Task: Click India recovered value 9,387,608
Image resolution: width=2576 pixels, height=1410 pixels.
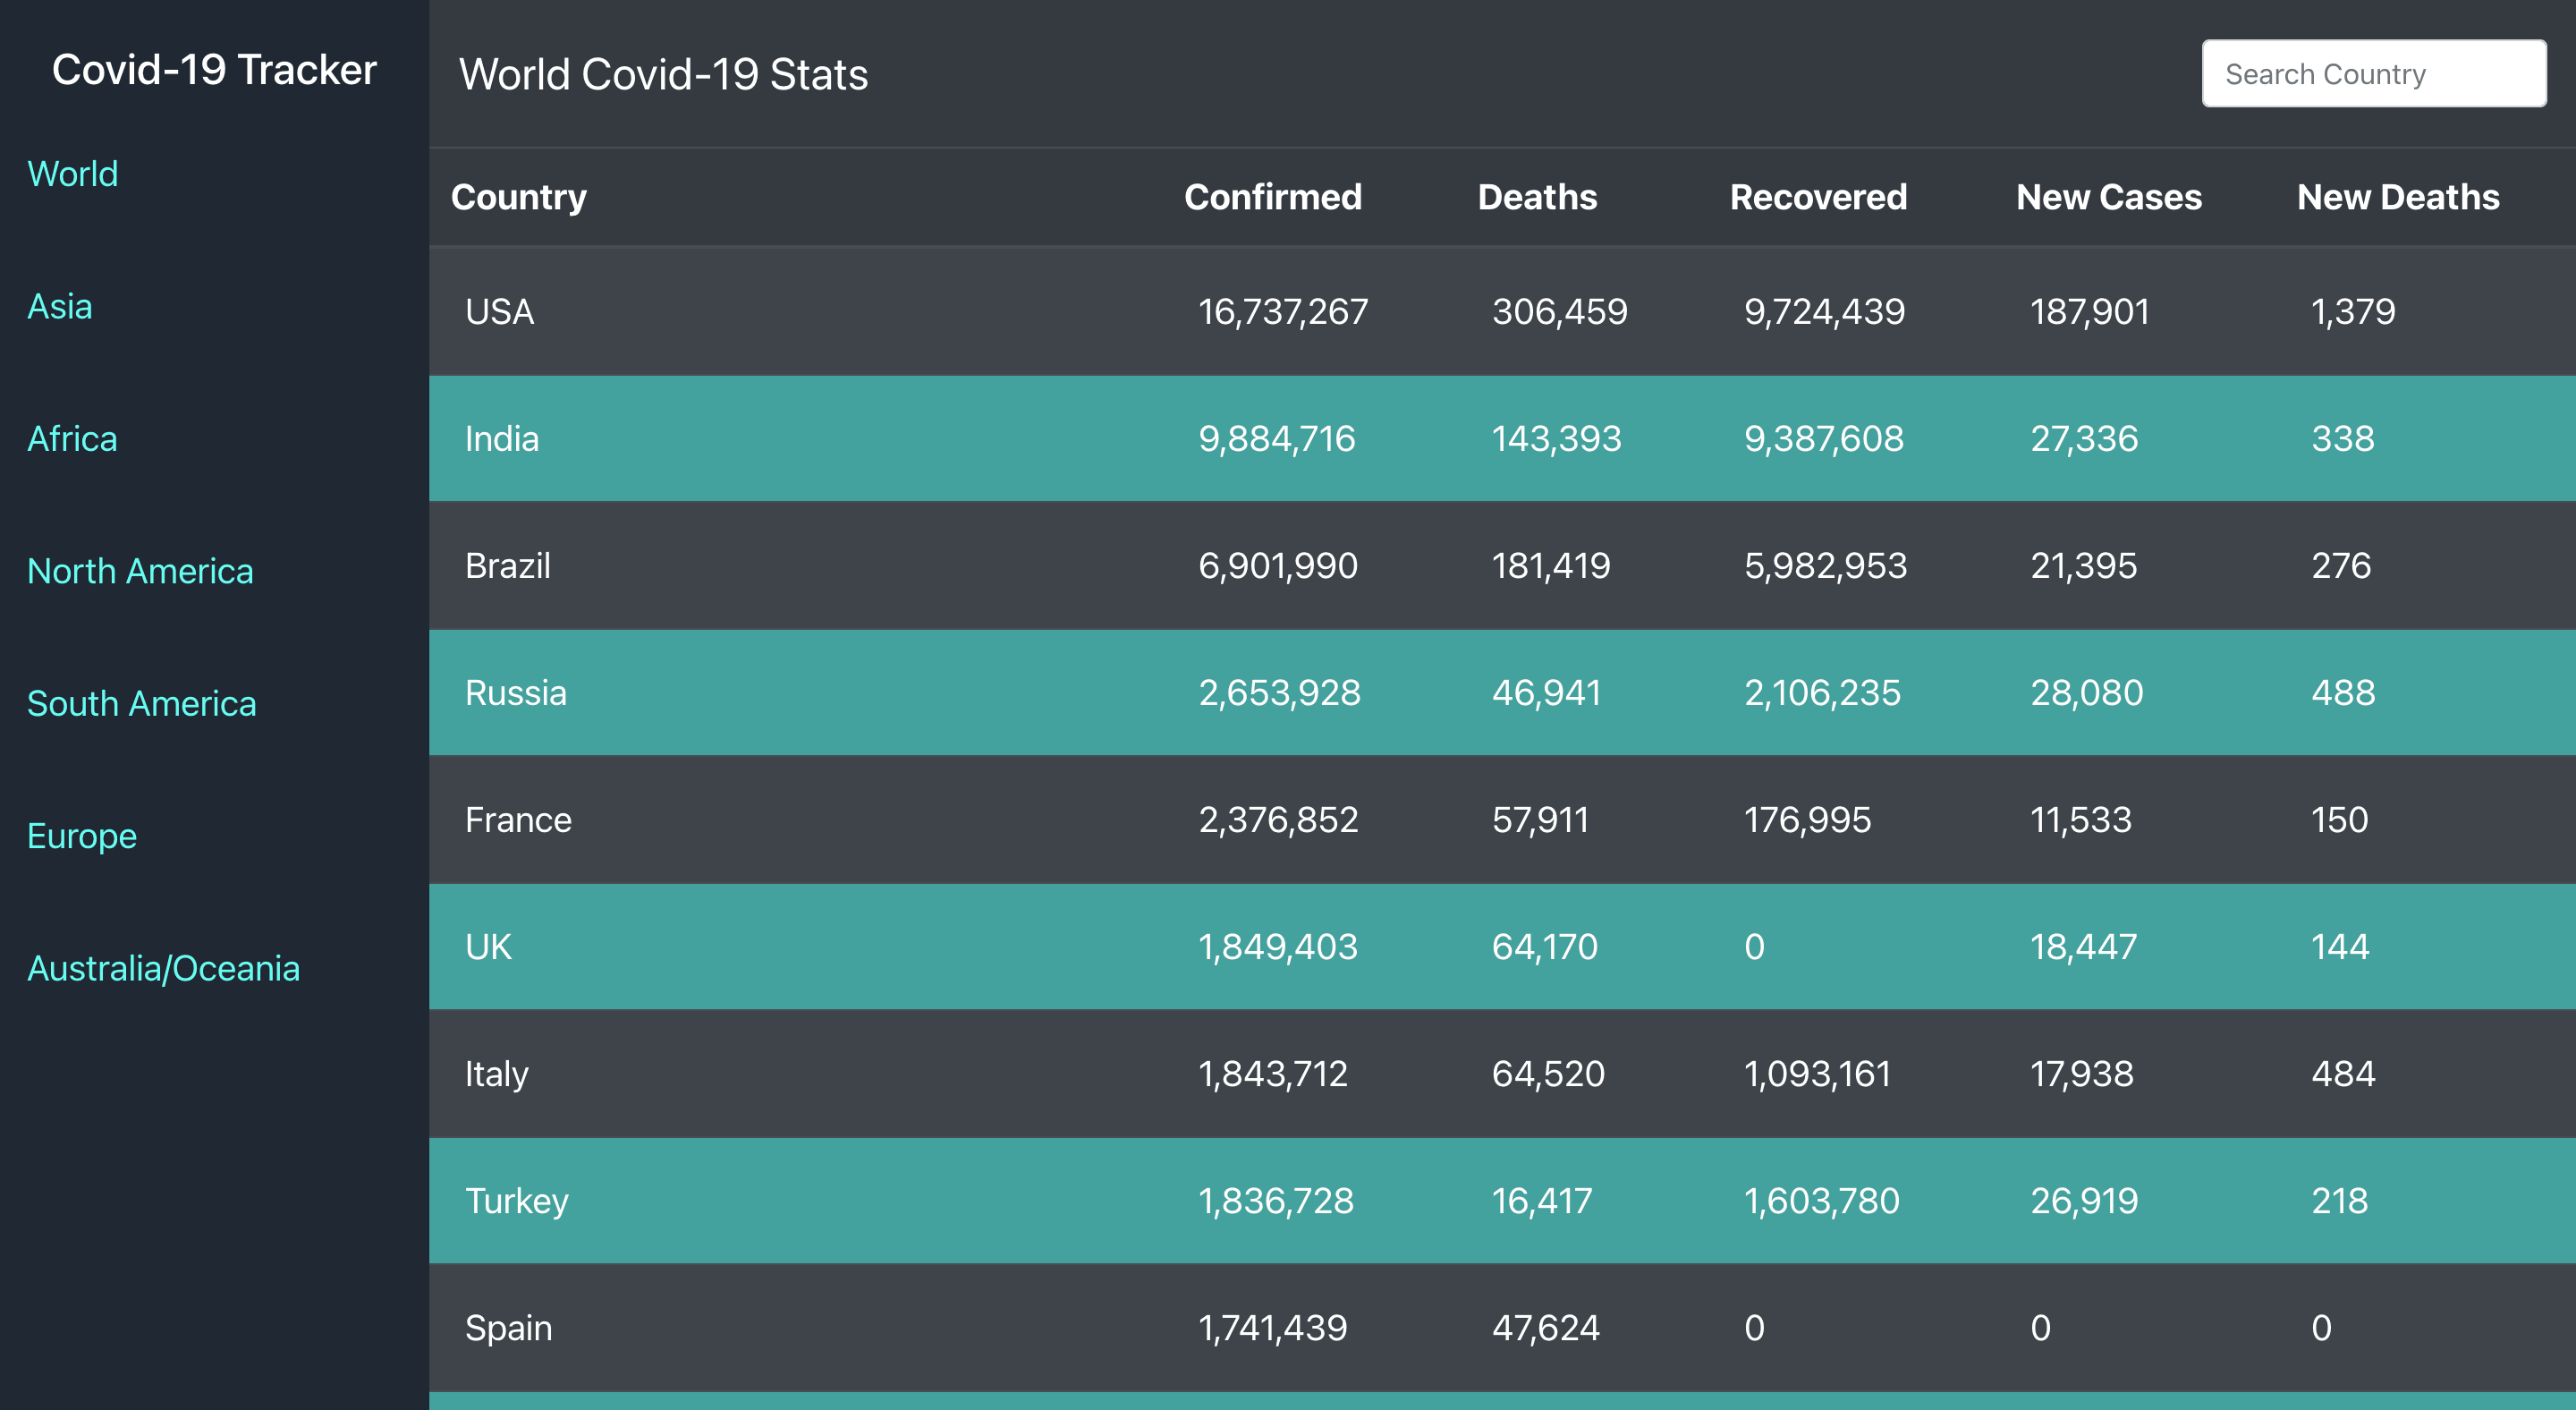Action: 1824,439
